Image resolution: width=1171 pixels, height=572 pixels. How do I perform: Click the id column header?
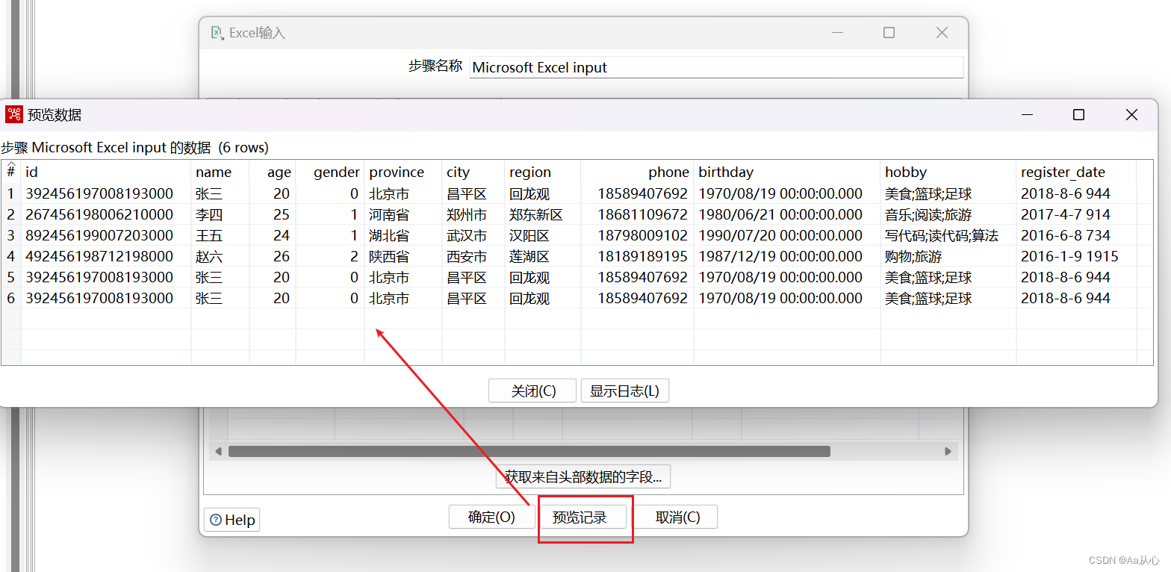[106, 172]
